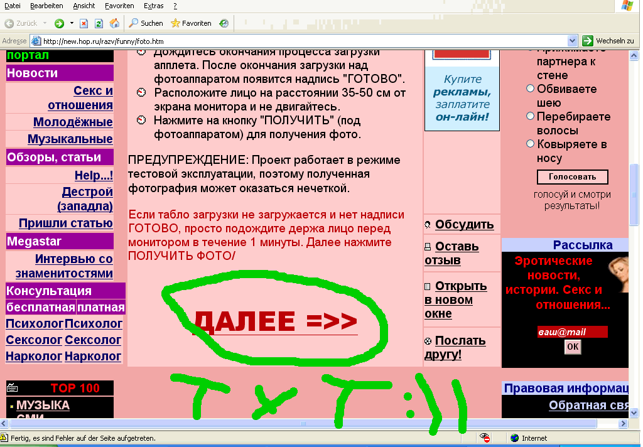Click the media history toolbar icon
643x447 pixels.
point(224,23)
